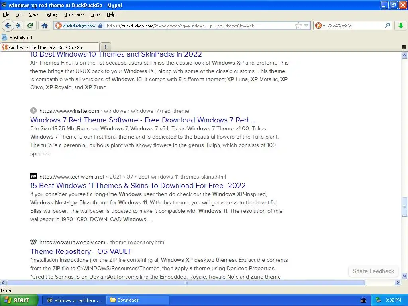Open the Tools menu
408x306 pixels.
click(96, 14)
